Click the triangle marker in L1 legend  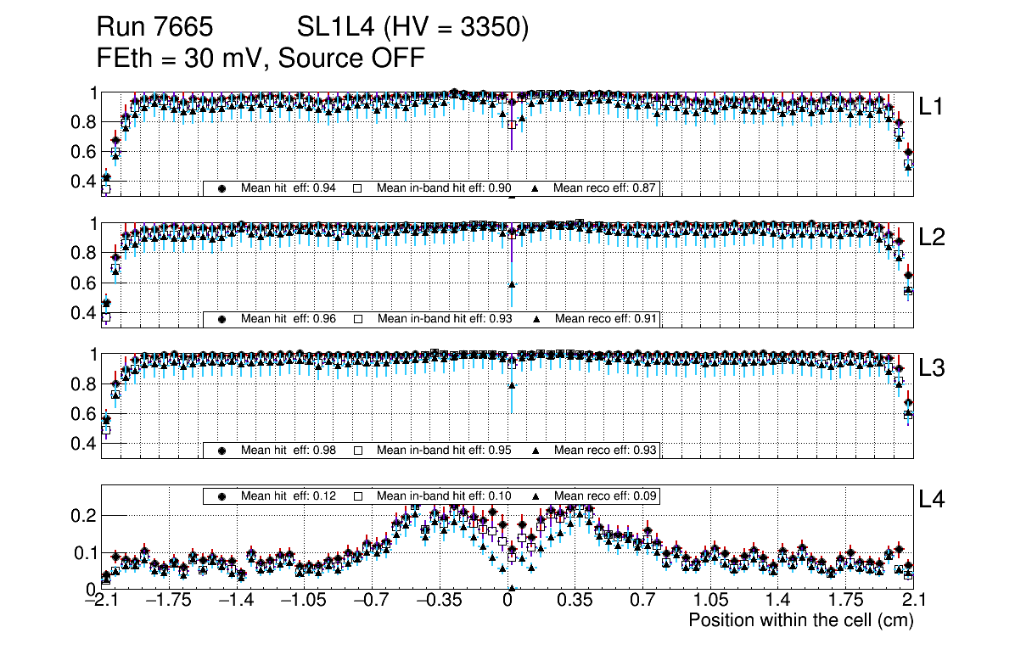click(x=536, y=188)
